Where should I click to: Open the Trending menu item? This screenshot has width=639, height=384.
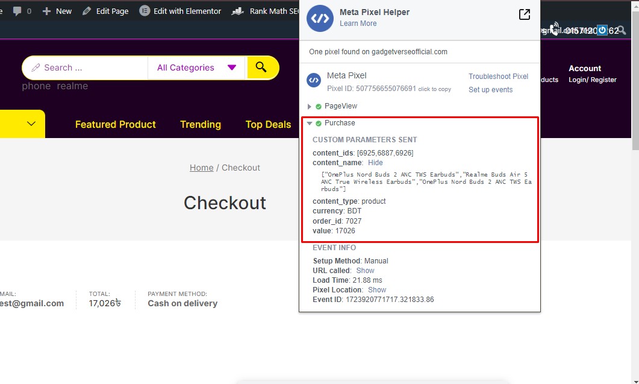point(200,124)
